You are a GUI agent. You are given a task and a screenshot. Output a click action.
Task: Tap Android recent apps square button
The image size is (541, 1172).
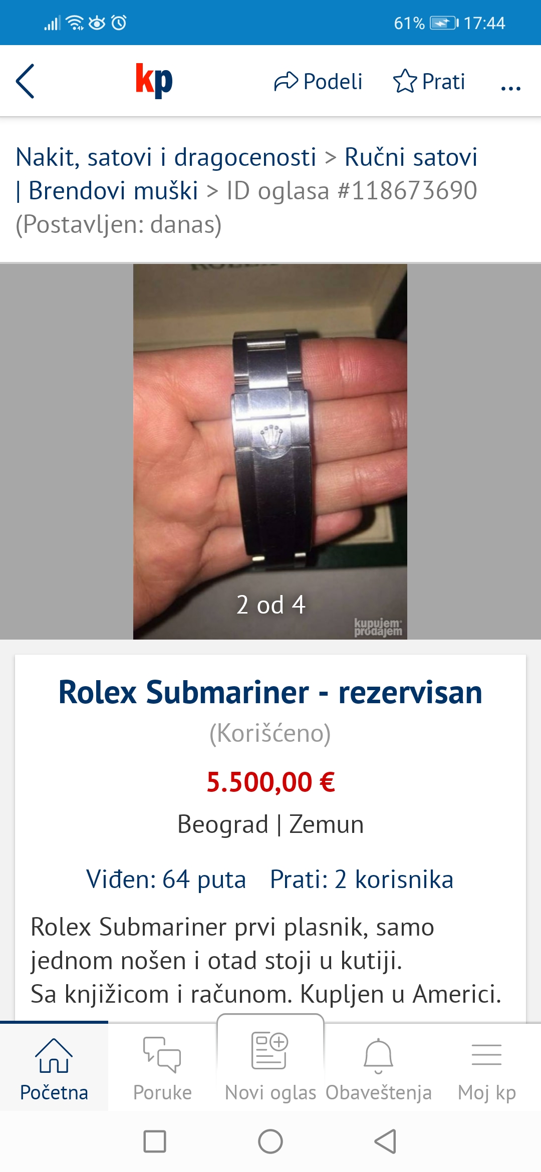point(155,1141)
